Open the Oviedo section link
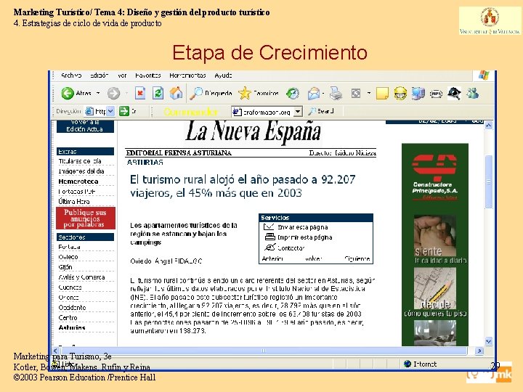 click(68, 257)
